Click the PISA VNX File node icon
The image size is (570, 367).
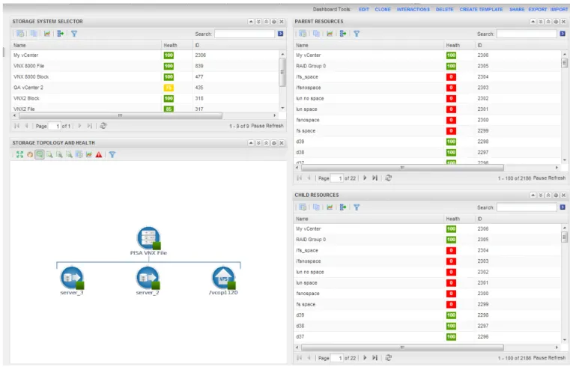148,238
